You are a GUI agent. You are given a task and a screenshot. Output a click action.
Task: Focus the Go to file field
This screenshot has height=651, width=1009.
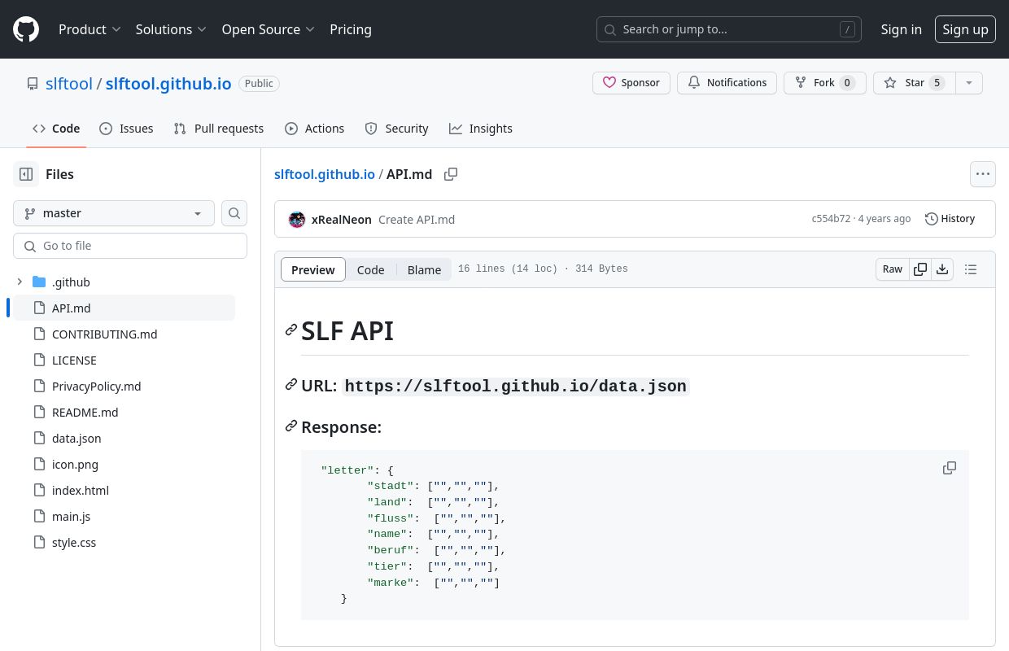click(x=130, y=246)
